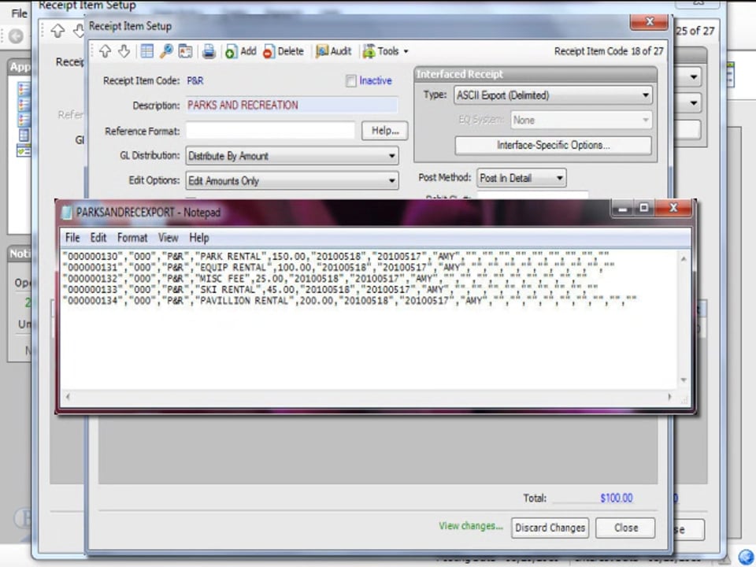
Task: Click Receipt Item Code 18 of 27 text
Action: click(609, 51)
